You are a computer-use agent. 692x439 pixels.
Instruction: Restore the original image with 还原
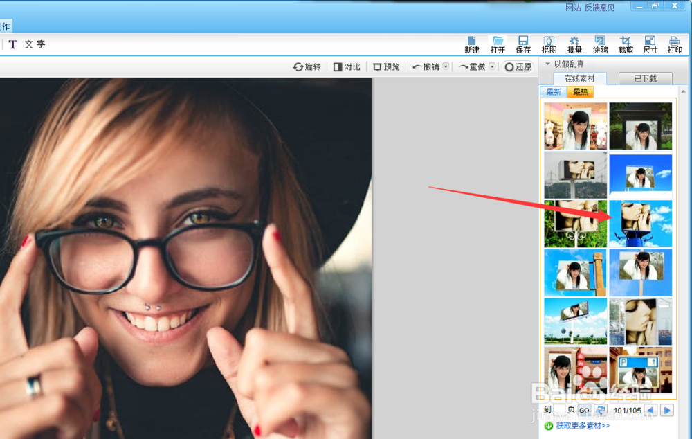[518, 66]
